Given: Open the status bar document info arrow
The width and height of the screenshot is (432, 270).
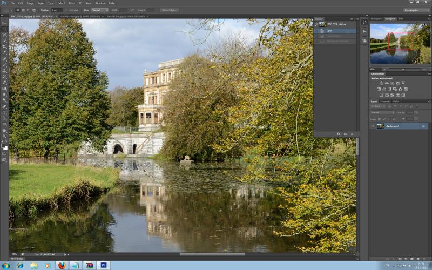Looking at the screenshot, I should (x=65, y=254).
